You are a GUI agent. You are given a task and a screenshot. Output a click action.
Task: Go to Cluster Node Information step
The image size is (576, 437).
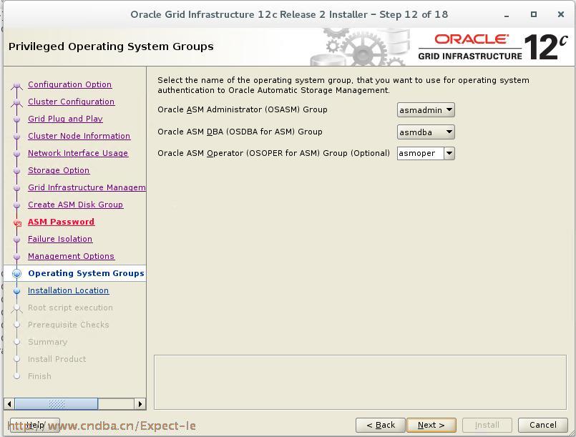pyautogui.click(x=79, y=136)
